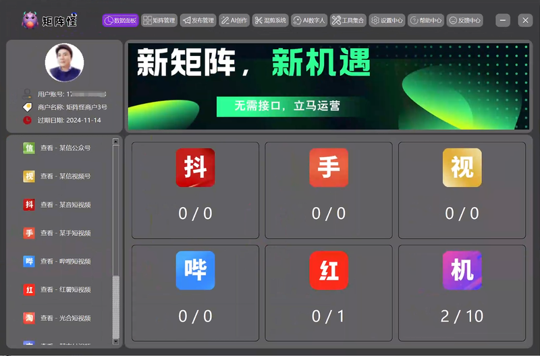This screenshot has width=540, height=356.
Task: Click the sidebar scrollbar down arrow
Action: [115, 342]
